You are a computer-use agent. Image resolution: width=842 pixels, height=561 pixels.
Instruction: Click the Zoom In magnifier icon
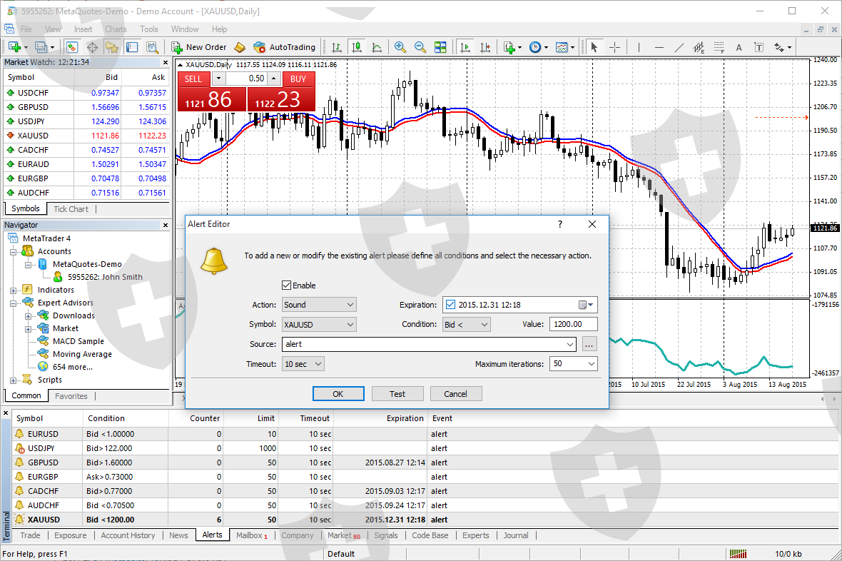[400, 47]
